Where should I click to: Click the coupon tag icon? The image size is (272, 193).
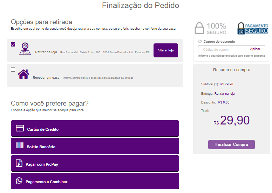[200, 41]
